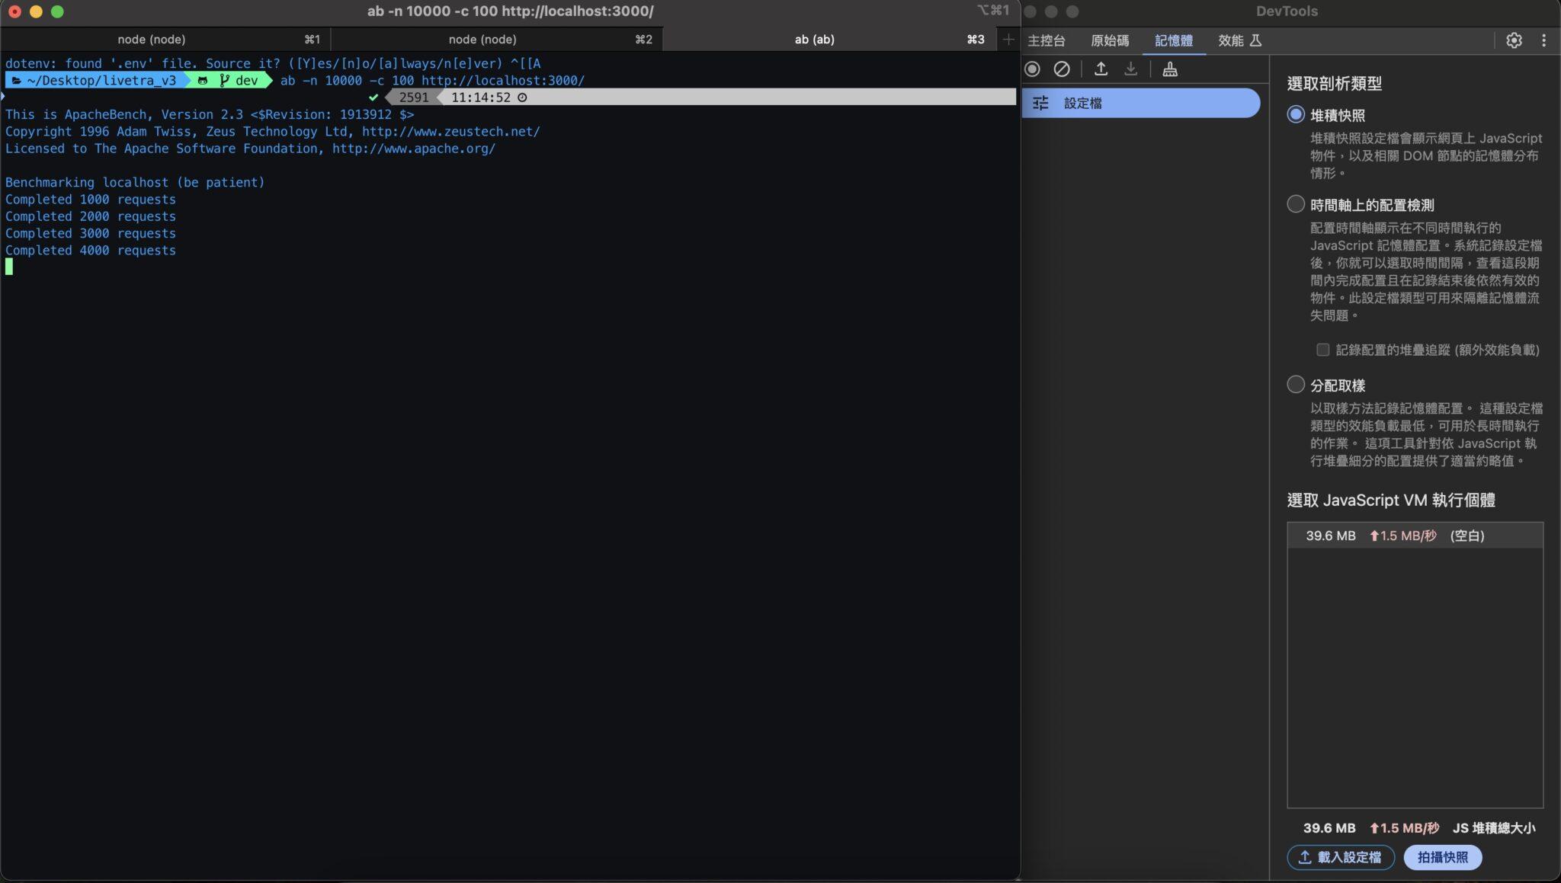Image resolution: width=1561 pixels, height=883 pixels.
Task: Click the collect garbage broom icon
Action: pyautogui.click(x=1170, y=69)
